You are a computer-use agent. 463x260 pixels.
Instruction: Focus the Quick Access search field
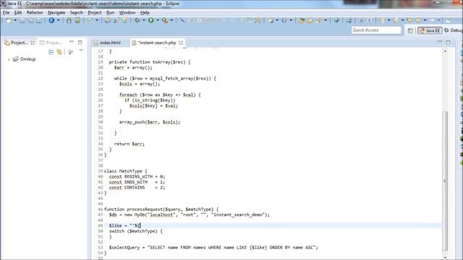[376, 30]
